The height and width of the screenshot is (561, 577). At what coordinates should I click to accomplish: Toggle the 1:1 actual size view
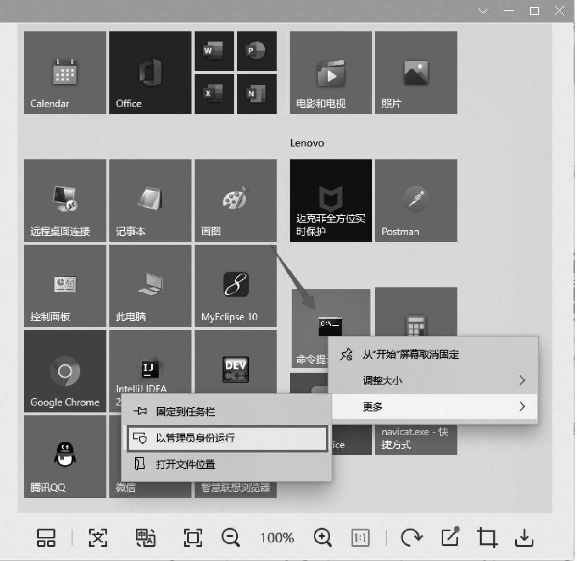click(x=360, y=538)
